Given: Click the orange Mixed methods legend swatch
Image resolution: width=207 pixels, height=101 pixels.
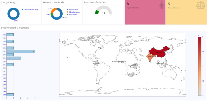Looking at the screenshot, I should point(67,12).
